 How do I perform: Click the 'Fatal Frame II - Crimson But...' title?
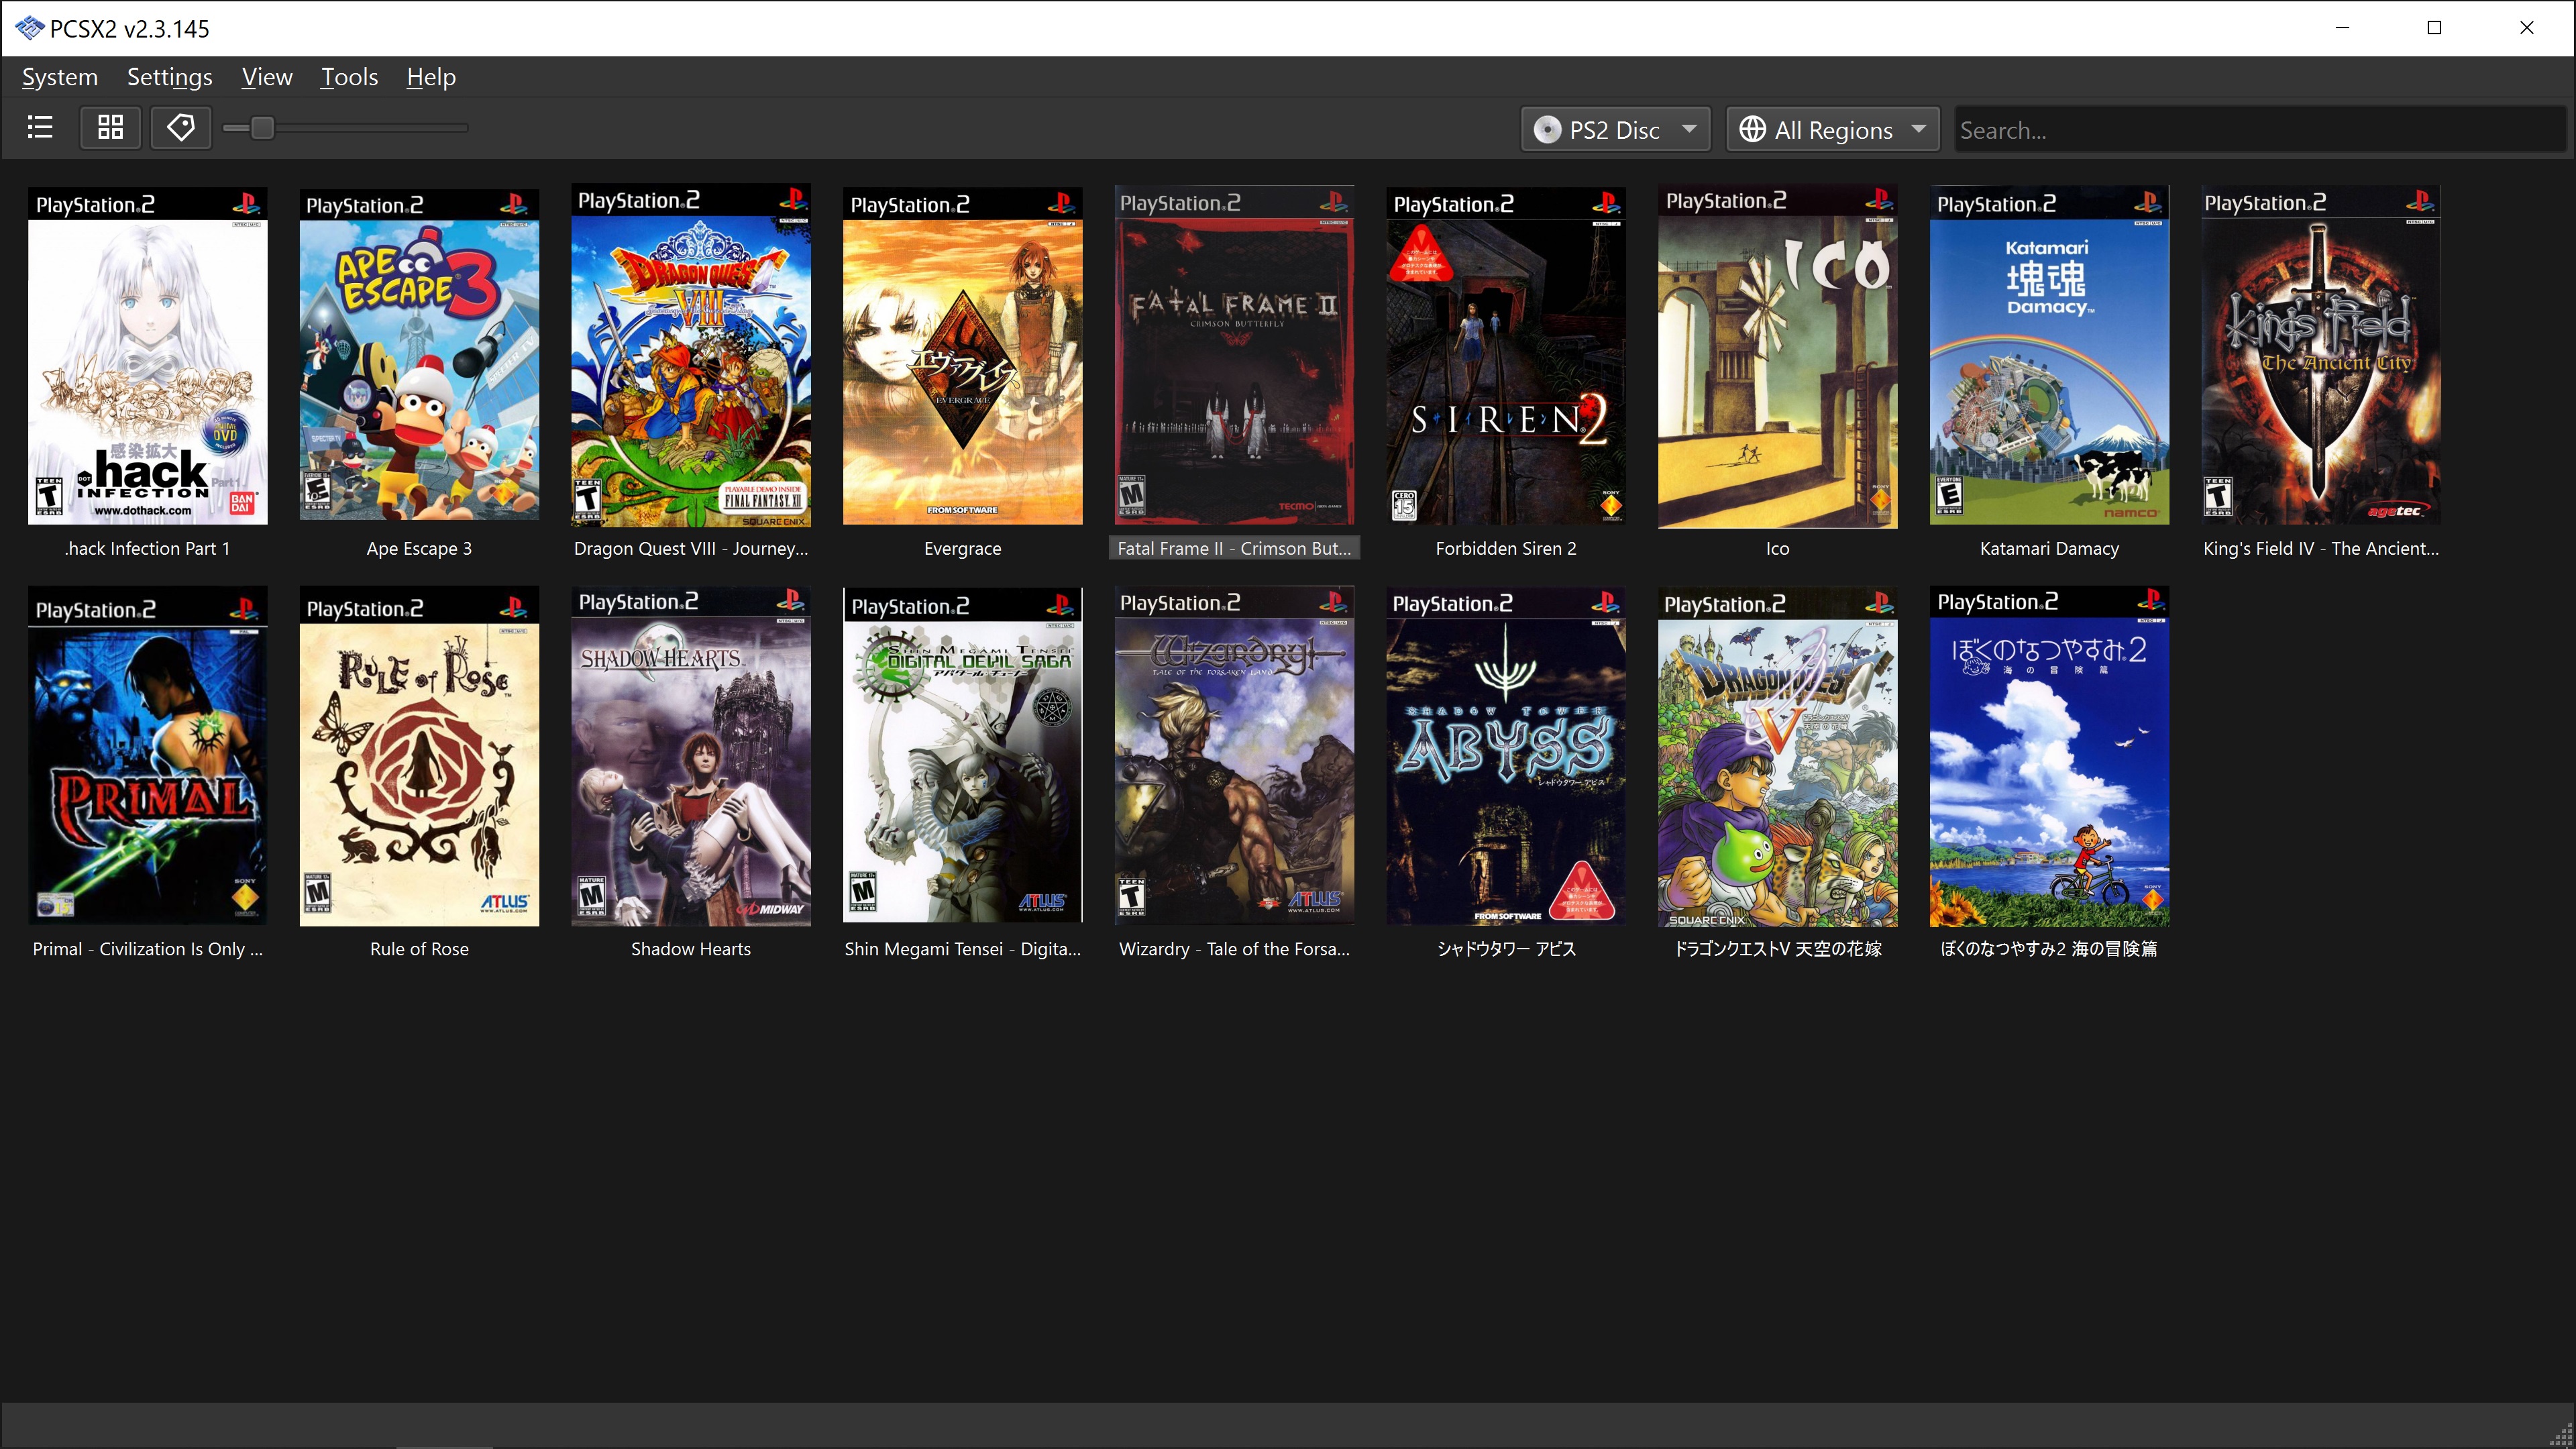[x=1235, y=548]
